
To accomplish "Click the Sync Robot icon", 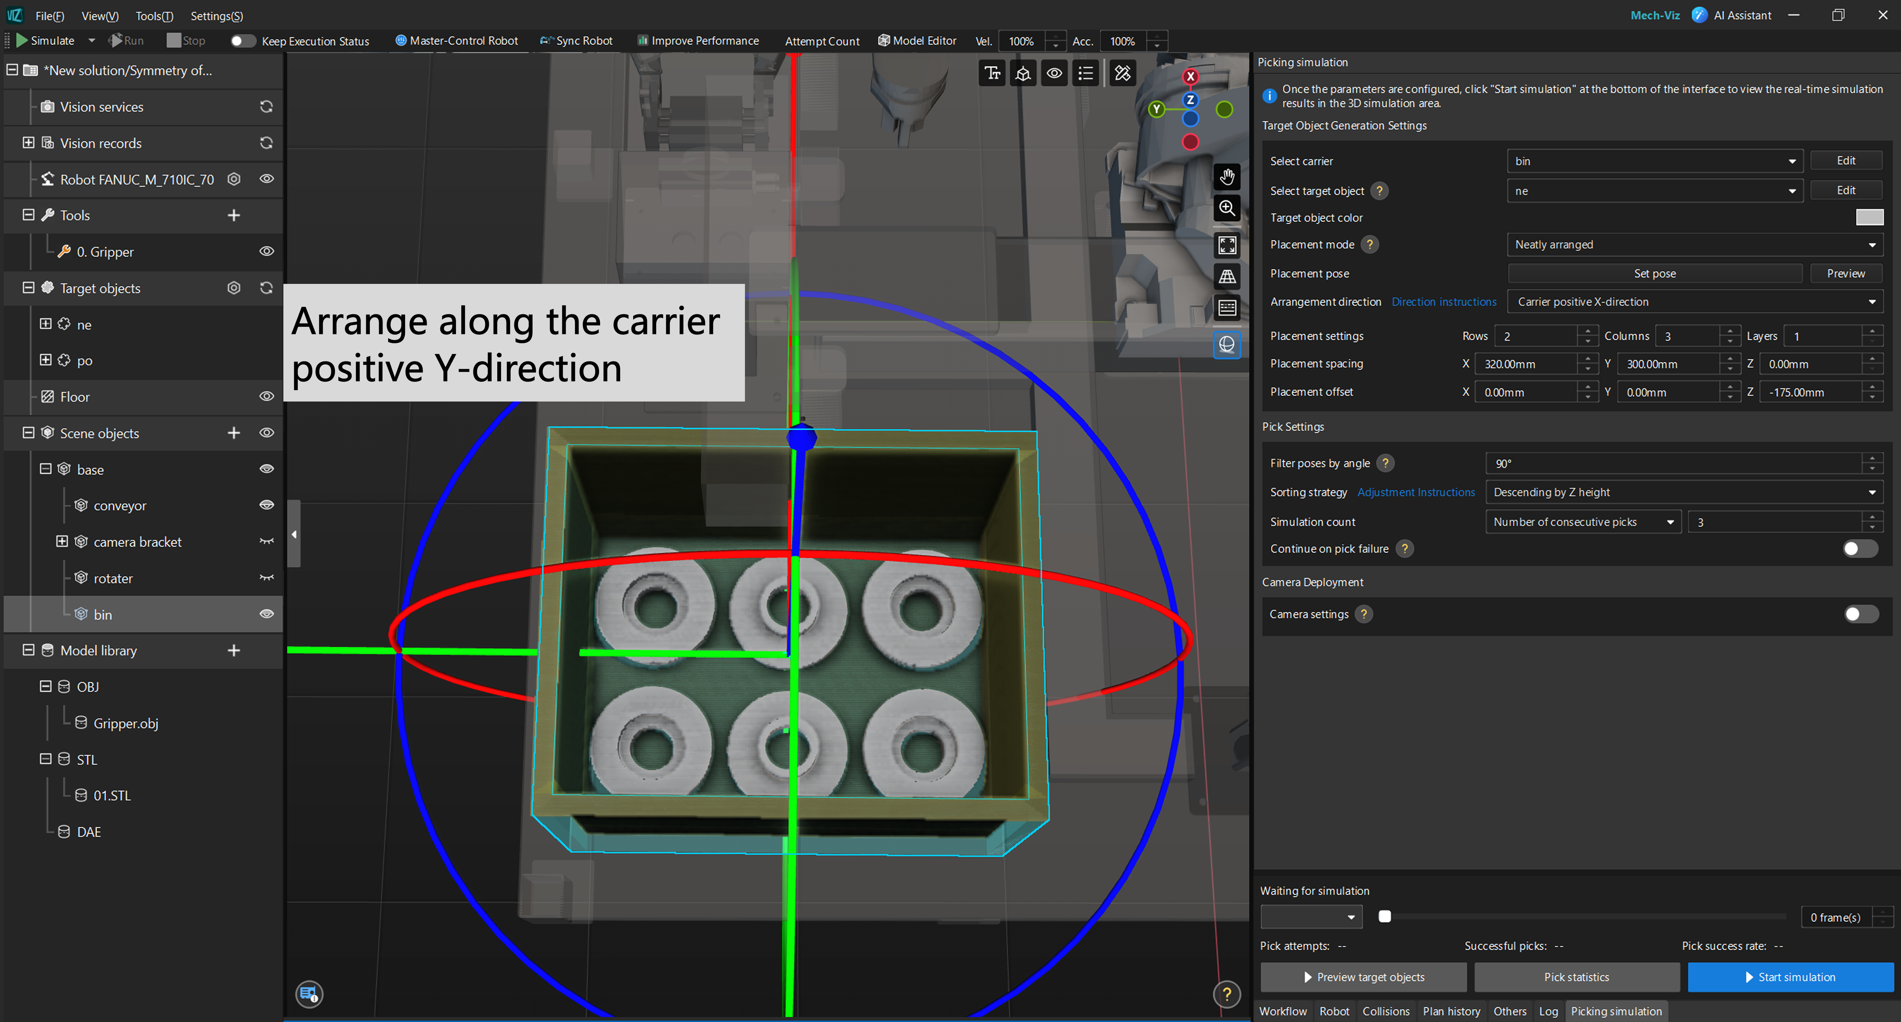I will pyautogui.click(x=546, y=40).
